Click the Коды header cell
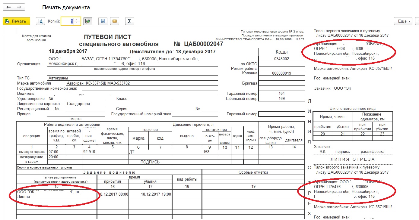This screenshot has height=220, width=419. (281, 52)
